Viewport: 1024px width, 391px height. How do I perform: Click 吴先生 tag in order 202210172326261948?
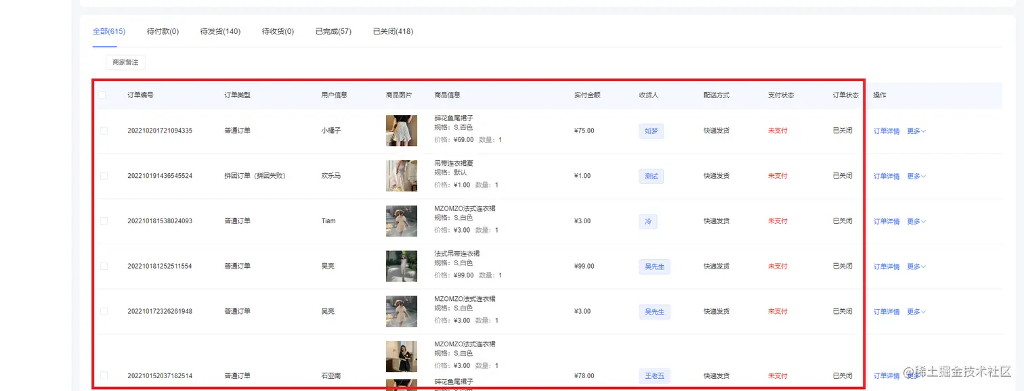[654, 312]
